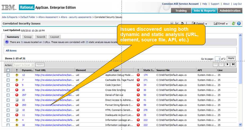
Task: Tick the checkbox for issue 297
Action: click(8, 95)
